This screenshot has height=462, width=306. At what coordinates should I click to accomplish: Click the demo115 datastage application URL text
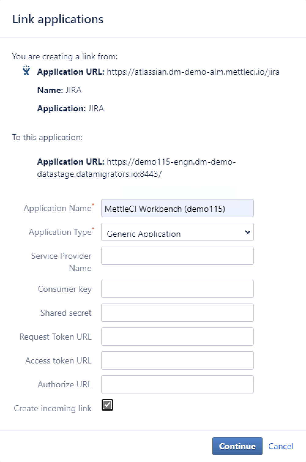136,168
